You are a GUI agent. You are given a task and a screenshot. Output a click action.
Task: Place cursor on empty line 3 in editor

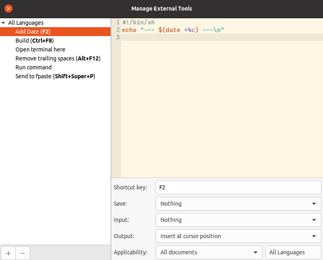(222, 37)
